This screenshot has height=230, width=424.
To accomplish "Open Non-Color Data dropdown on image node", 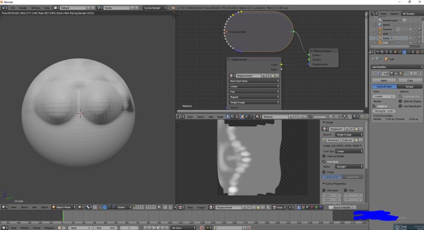I will (254, 81).
